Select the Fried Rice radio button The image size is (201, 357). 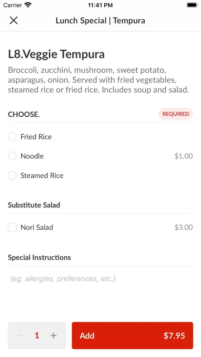[x=12, y=137]
